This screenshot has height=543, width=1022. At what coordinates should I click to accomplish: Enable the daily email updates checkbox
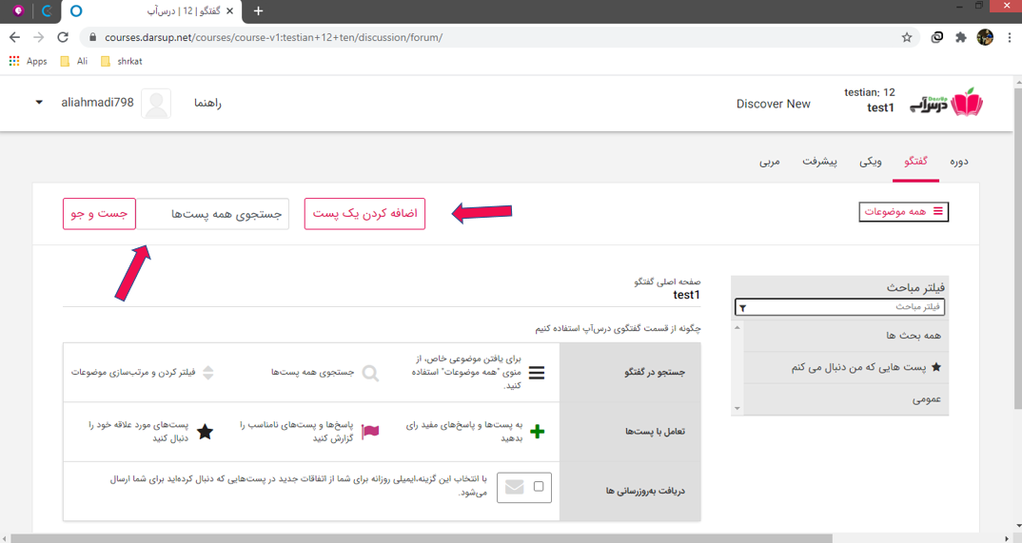click(x=539, y=487)
